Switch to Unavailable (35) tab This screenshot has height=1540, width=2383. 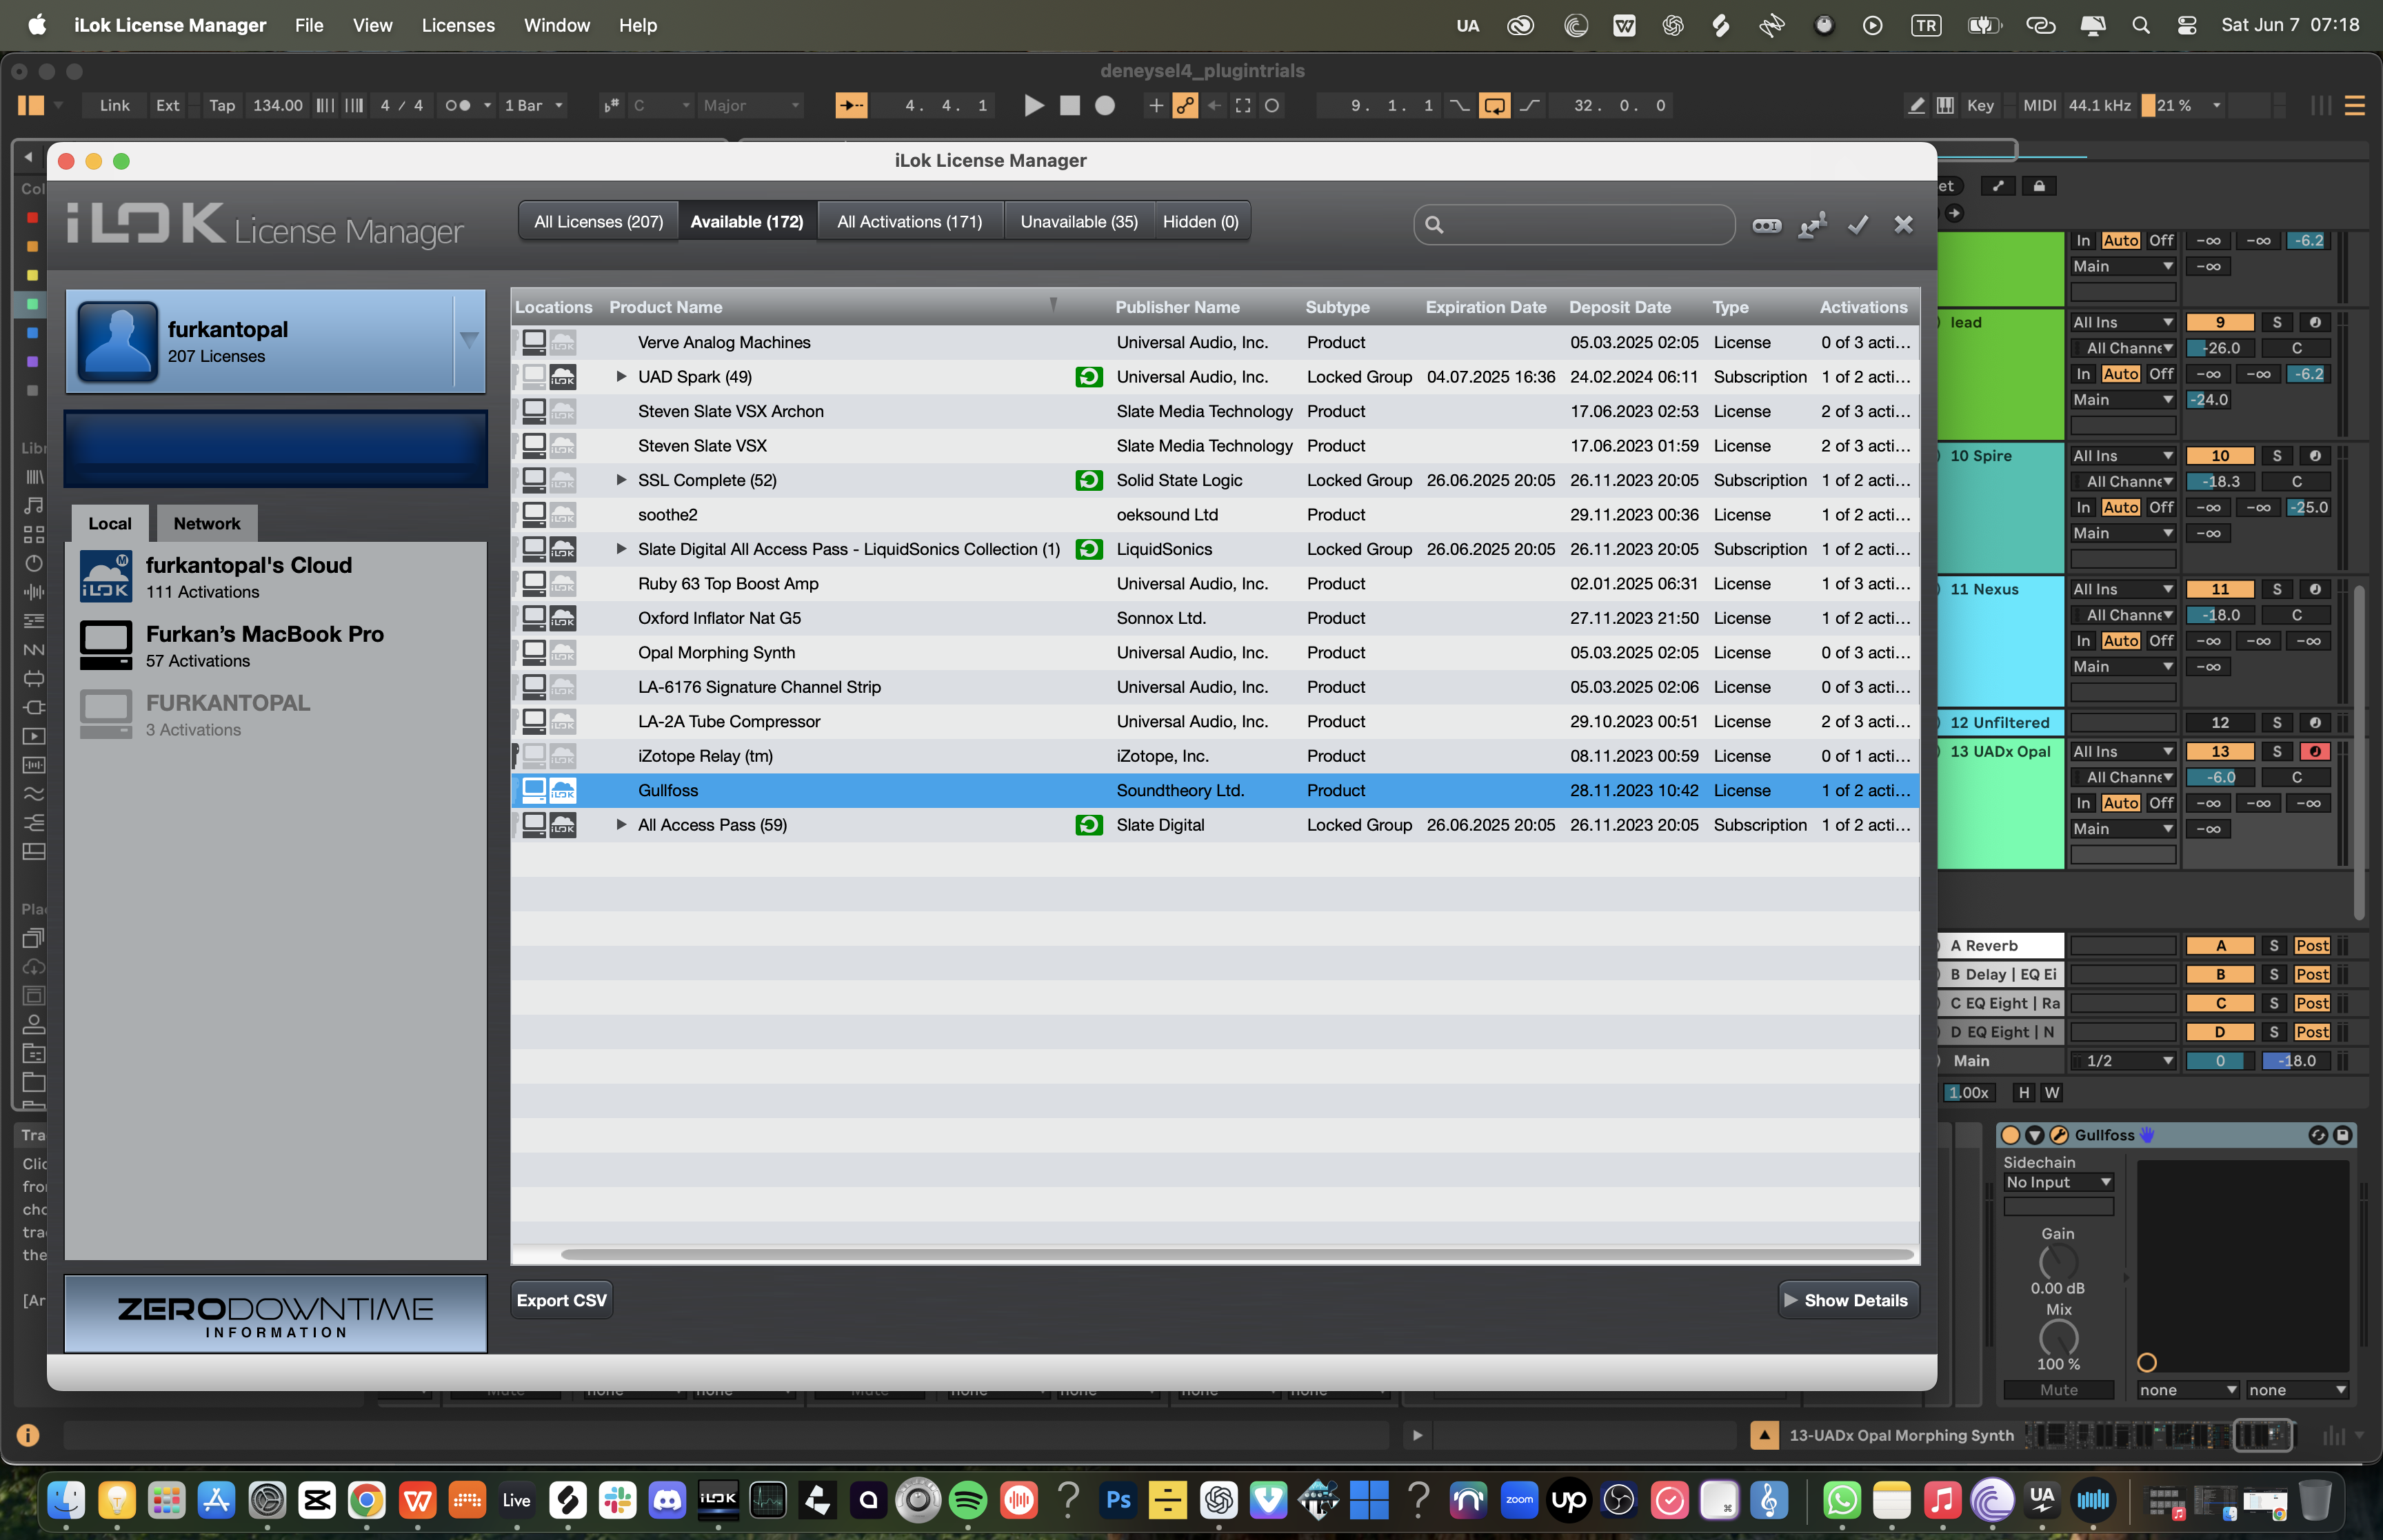(x=1079, y=222)
